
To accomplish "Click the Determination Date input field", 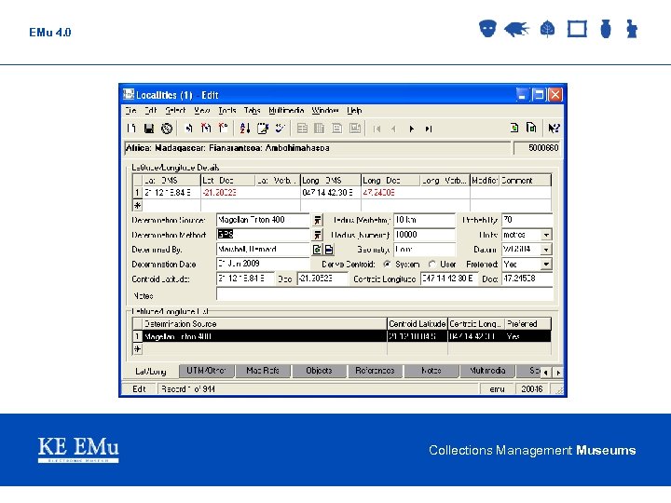I will pyautogui.click(x=263, y=264).
